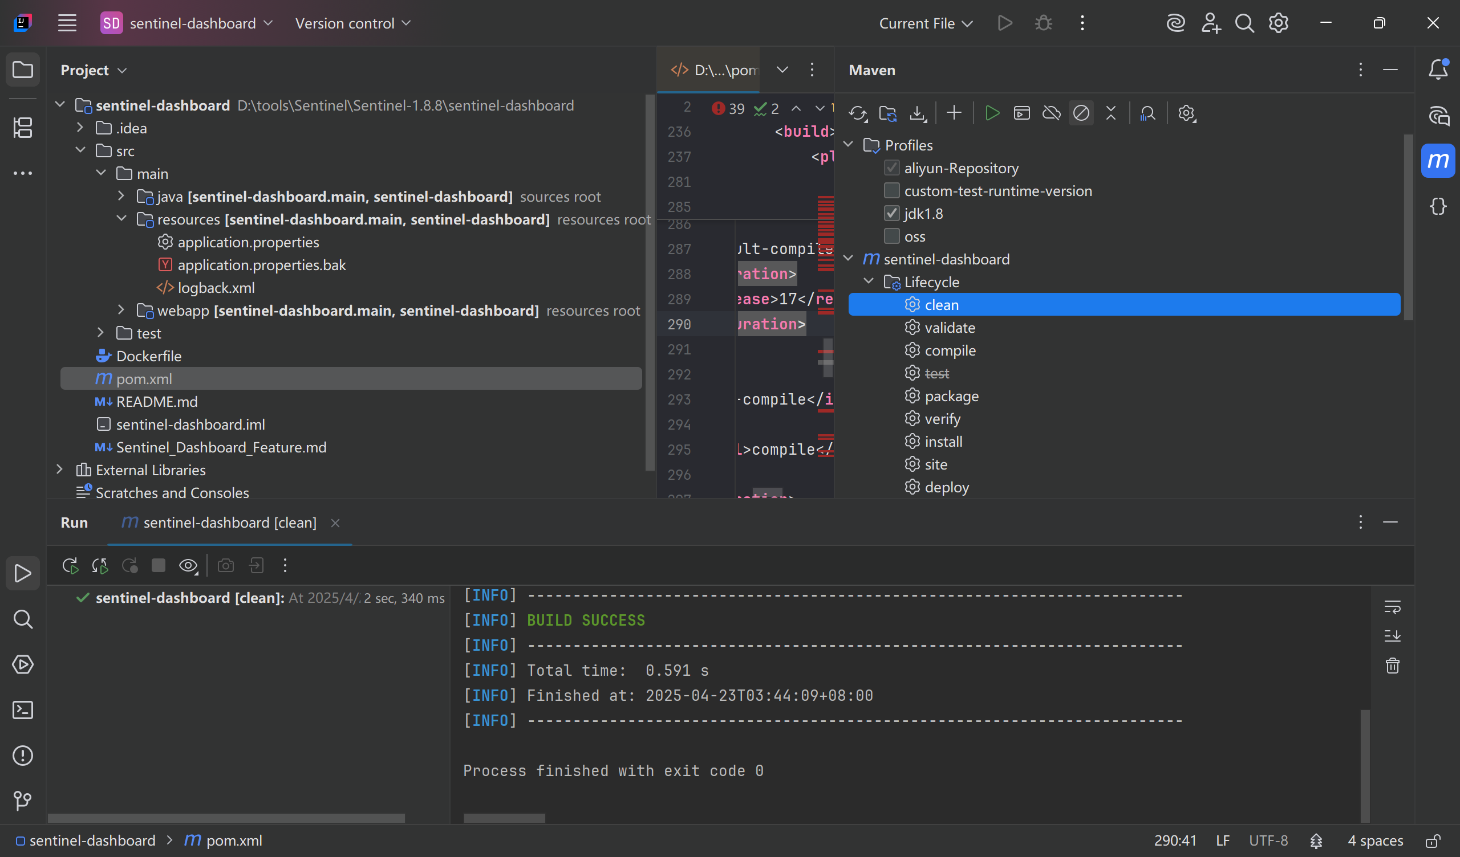1460x857 pixels.
Task: Enable custom-test-runtime-version profile checkbox
Action: pos(891,190)
